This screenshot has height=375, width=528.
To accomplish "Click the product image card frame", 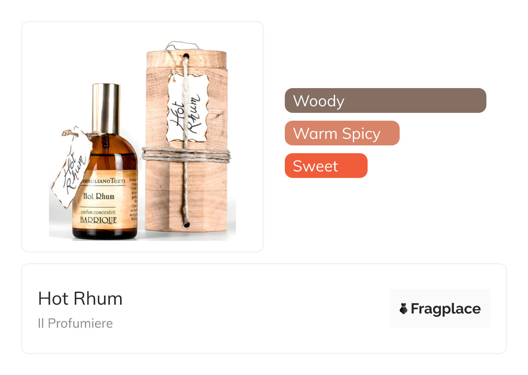I will pos(143,137).
